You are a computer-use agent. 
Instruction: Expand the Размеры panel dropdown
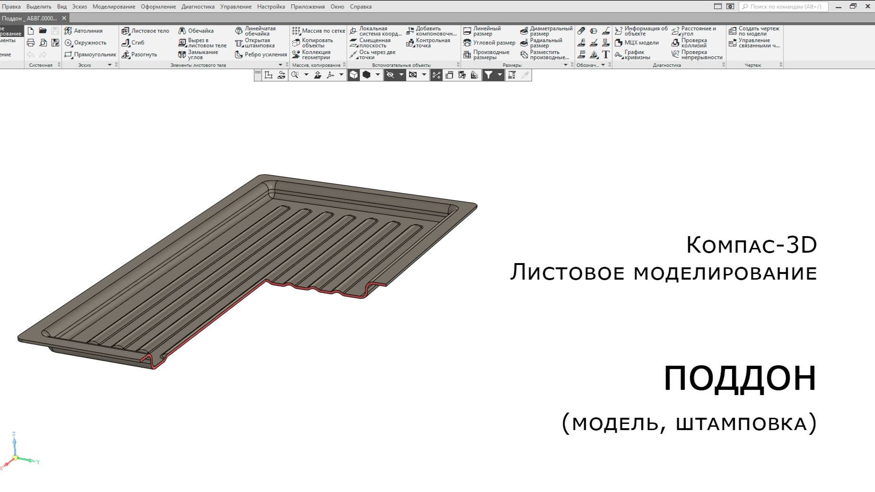565,65
